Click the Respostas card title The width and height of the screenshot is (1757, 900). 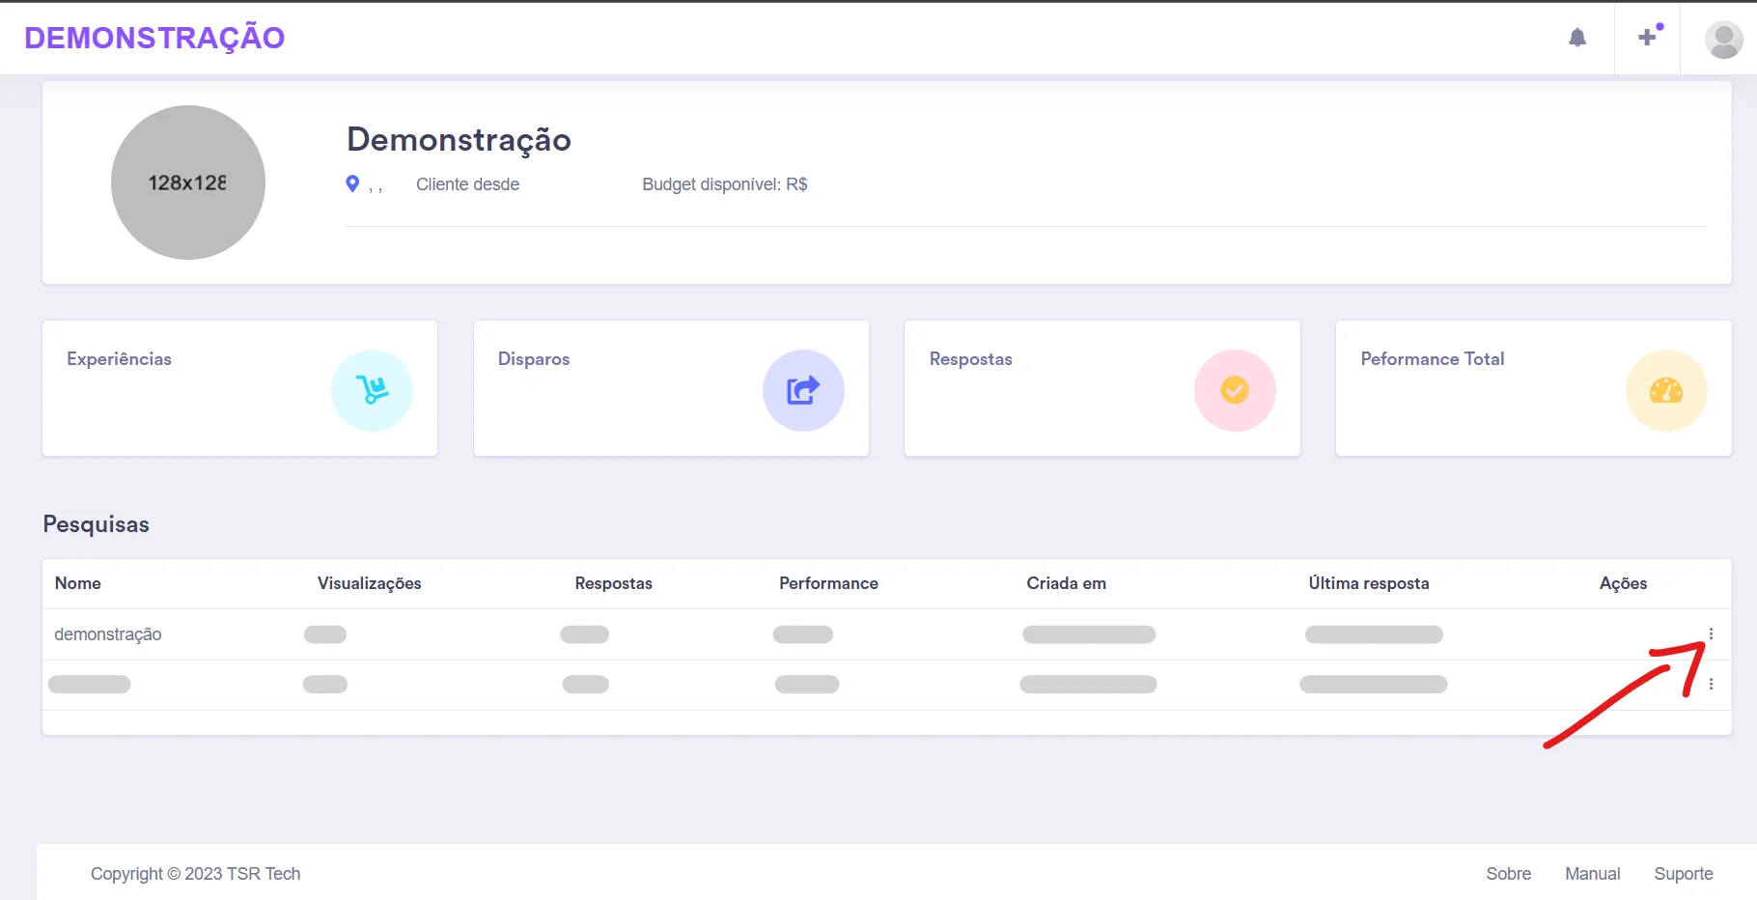971,359
